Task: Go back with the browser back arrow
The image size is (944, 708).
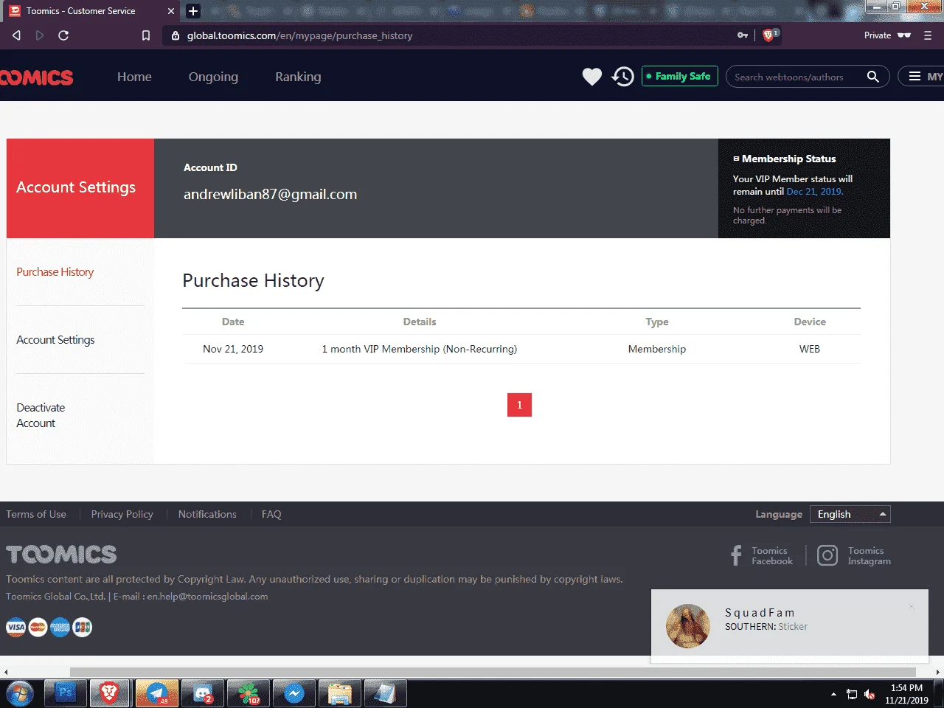Action: pos(17,35)
